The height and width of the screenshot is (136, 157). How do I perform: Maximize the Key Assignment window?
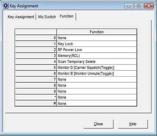pos(139,6)
